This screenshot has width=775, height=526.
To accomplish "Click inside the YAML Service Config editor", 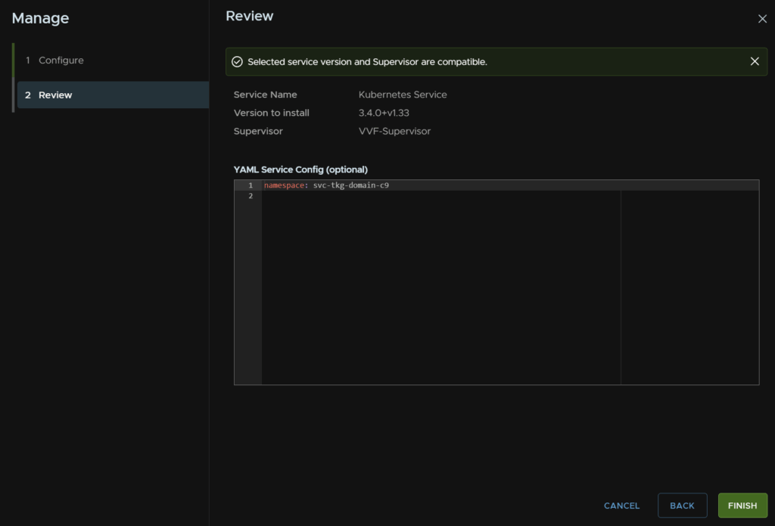I will 496,282.
